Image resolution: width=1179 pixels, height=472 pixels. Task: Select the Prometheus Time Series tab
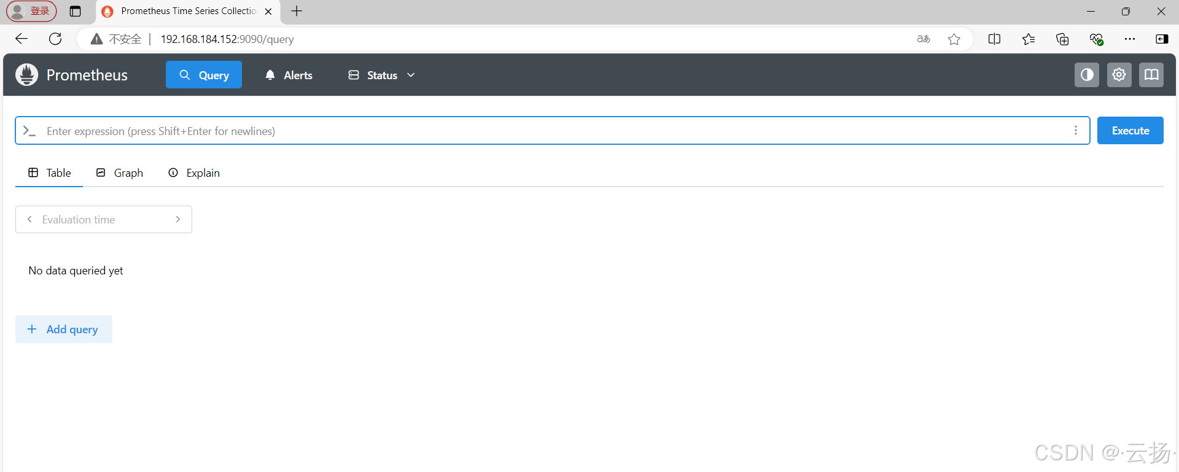(188, 11)
